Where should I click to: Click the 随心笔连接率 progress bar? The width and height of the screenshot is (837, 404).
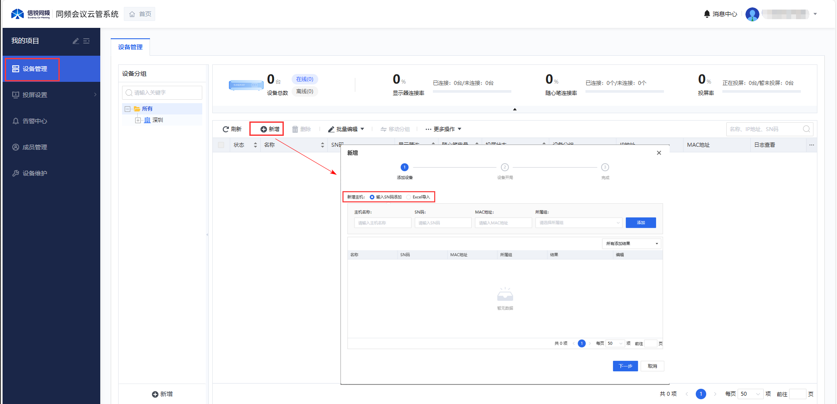tap(624, 91)
